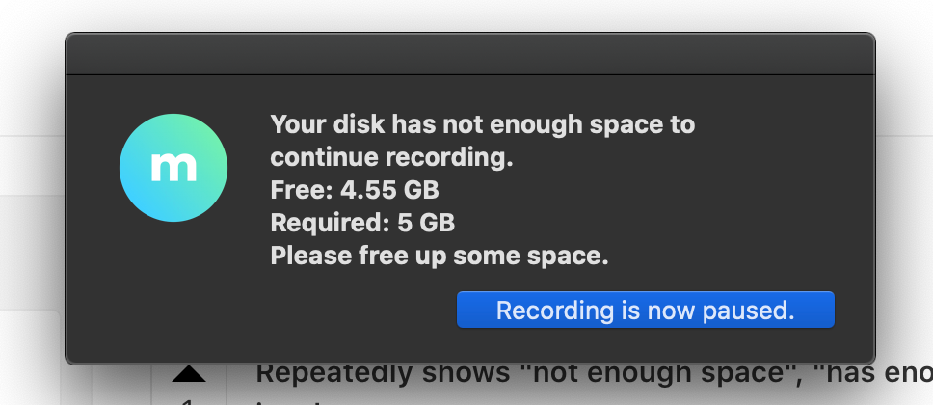The height and width of the screenshot is (405, 933).
Task: Open the 'Repeatedly shows' post title behind dialog
Action: tap(335, 374)
